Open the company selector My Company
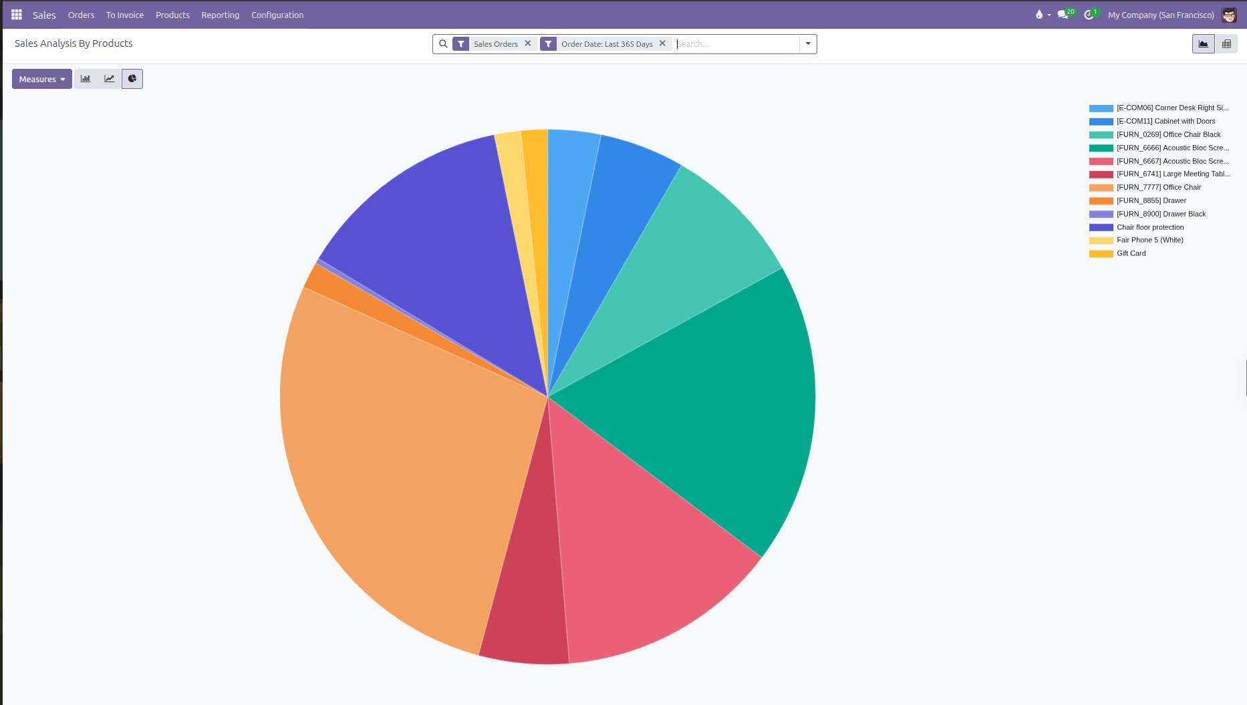The image size is (1247, 705). click(x=1161, y=15)
